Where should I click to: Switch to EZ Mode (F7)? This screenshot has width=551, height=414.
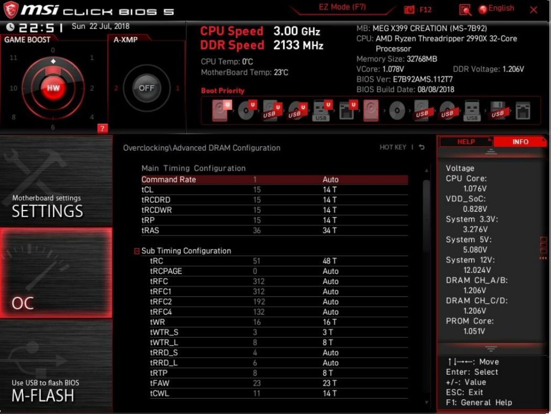tap(342, 7)
